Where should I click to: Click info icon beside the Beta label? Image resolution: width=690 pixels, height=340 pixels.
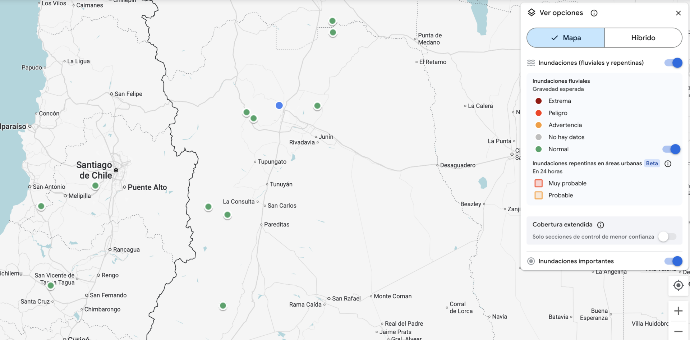(668, 164)
